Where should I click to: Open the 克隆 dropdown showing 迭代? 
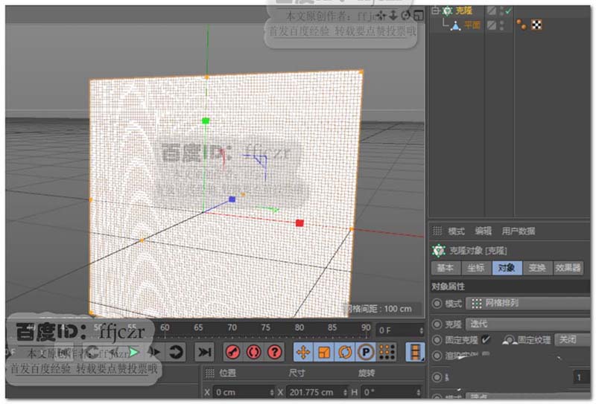point(528,324)
